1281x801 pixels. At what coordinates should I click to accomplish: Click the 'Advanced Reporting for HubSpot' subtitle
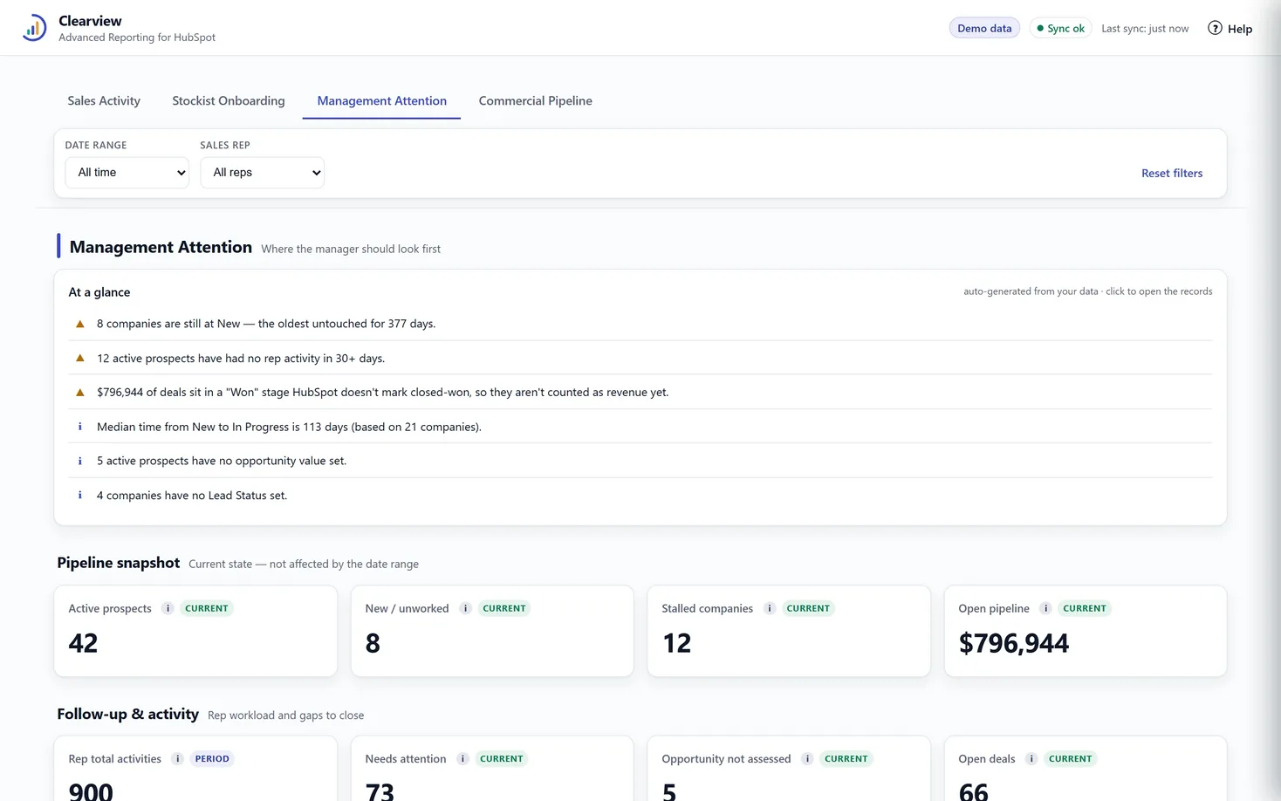(137, 38)
